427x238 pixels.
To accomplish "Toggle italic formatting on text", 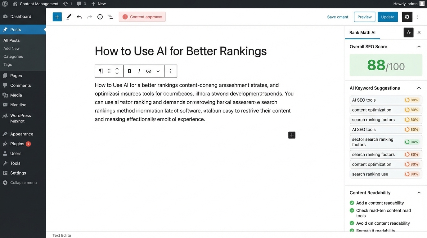I will coord(139,71).
